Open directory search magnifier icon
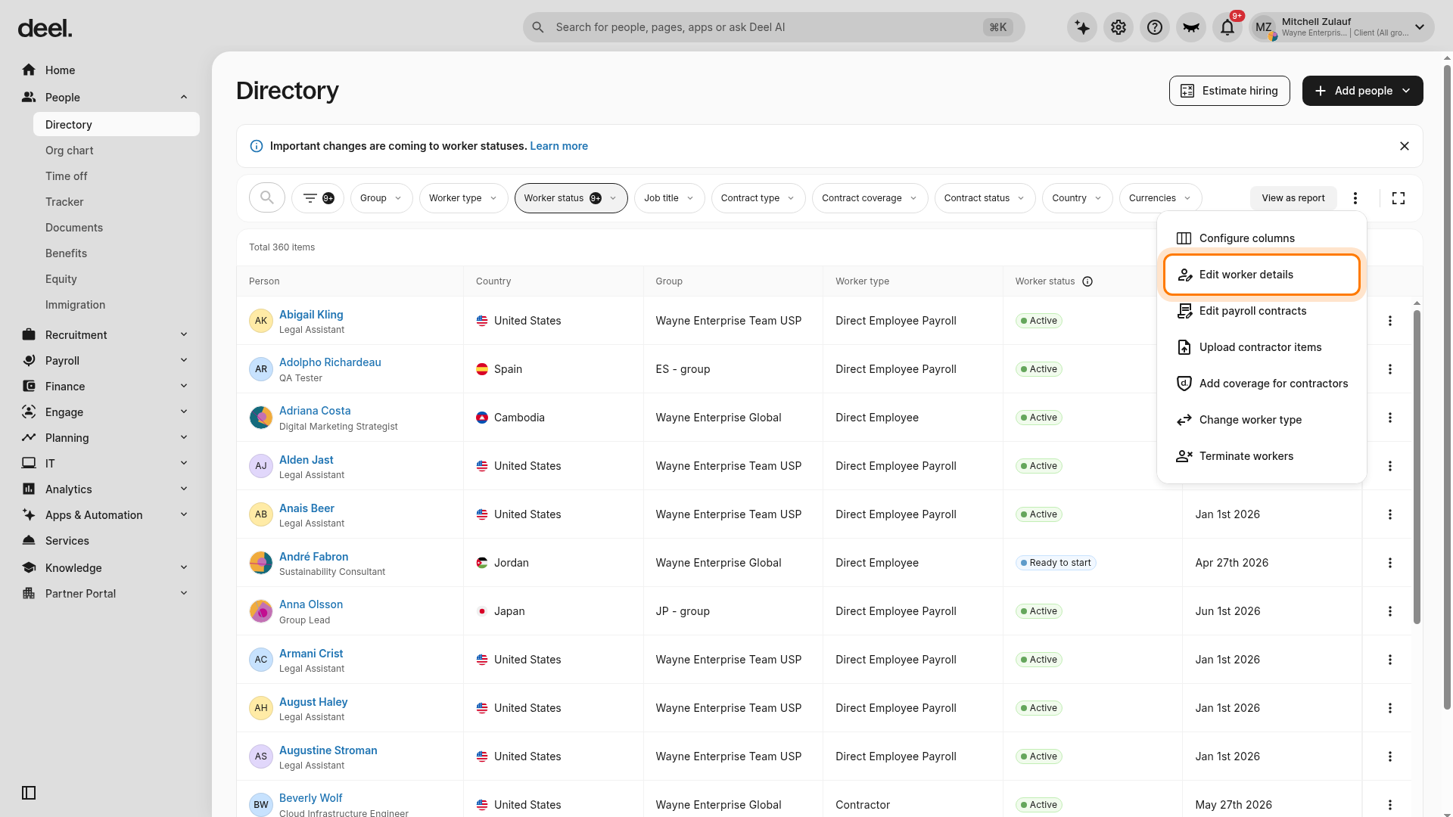Image resolution: width=1453 pixels, height=817 pixels. pos(267,198)
